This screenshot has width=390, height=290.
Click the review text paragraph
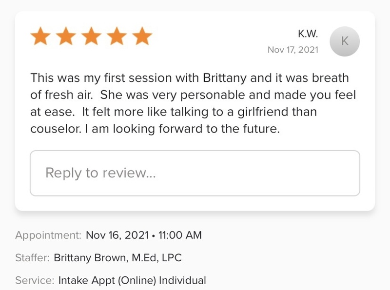pos(190,104)
